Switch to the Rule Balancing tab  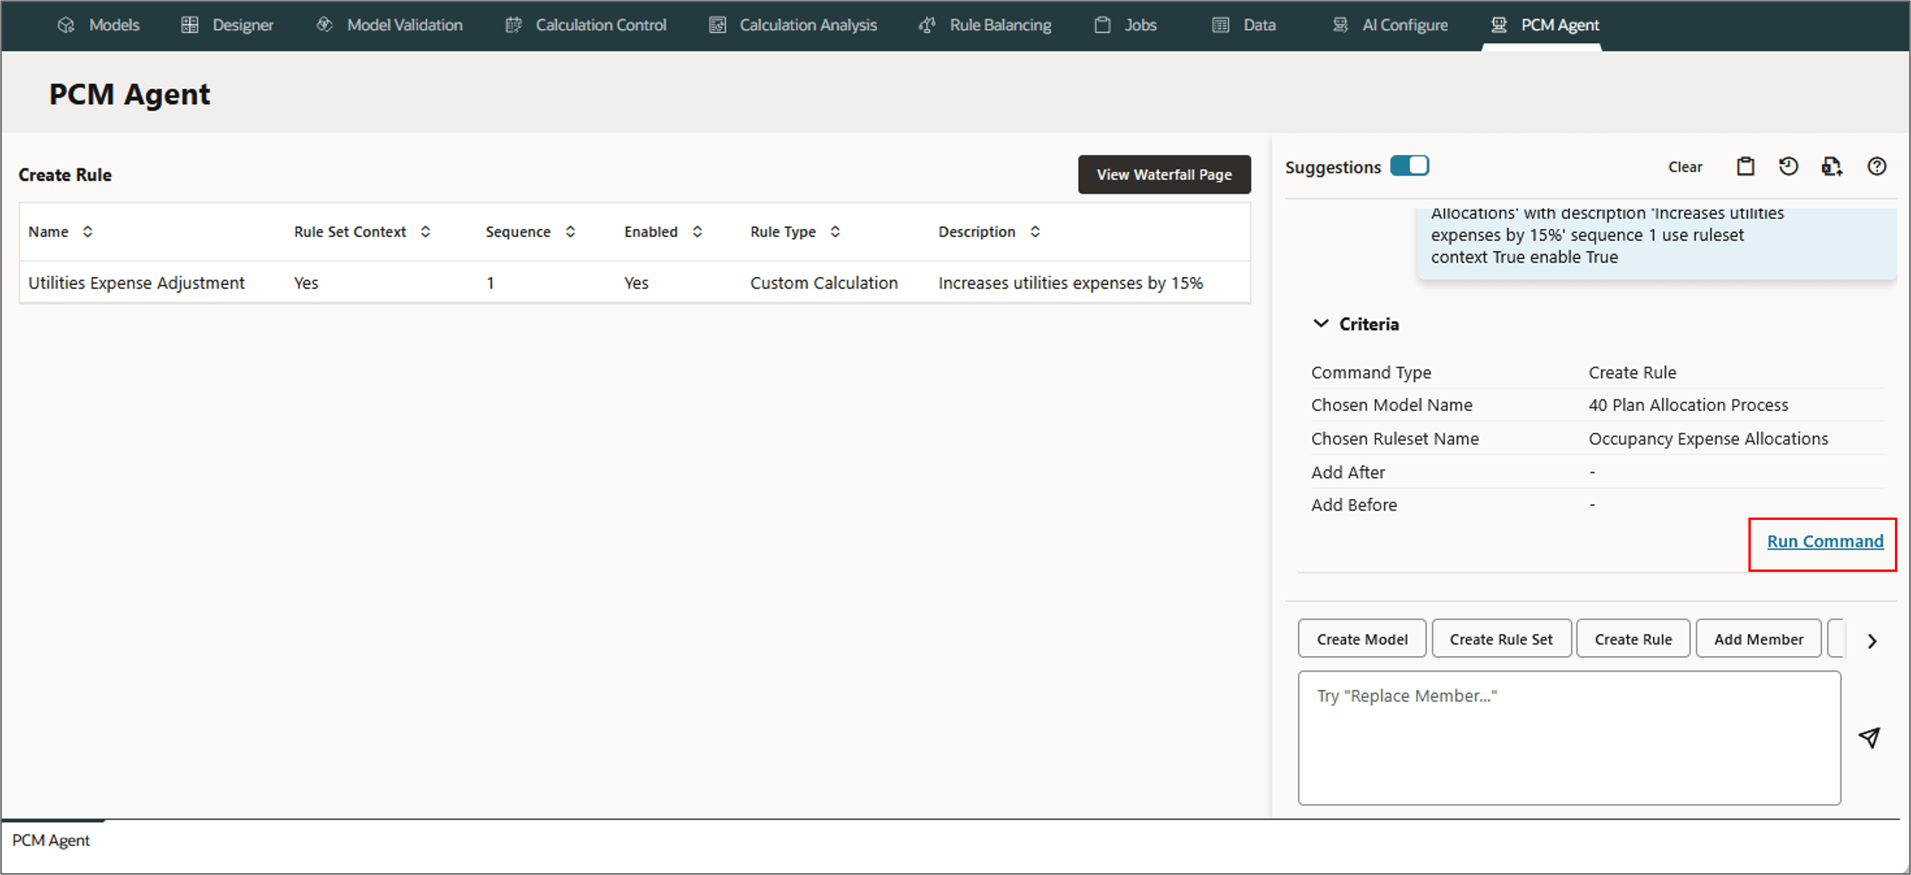tap(985, 25)
